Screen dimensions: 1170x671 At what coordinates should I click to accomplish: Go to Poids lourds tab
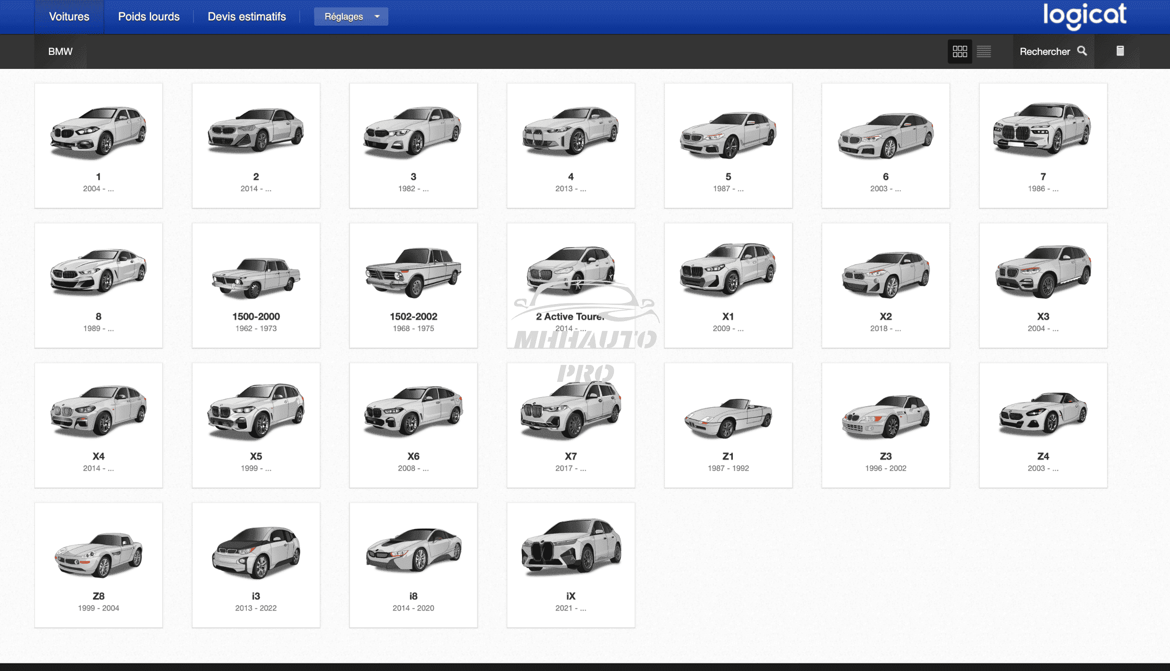[149, 16]
